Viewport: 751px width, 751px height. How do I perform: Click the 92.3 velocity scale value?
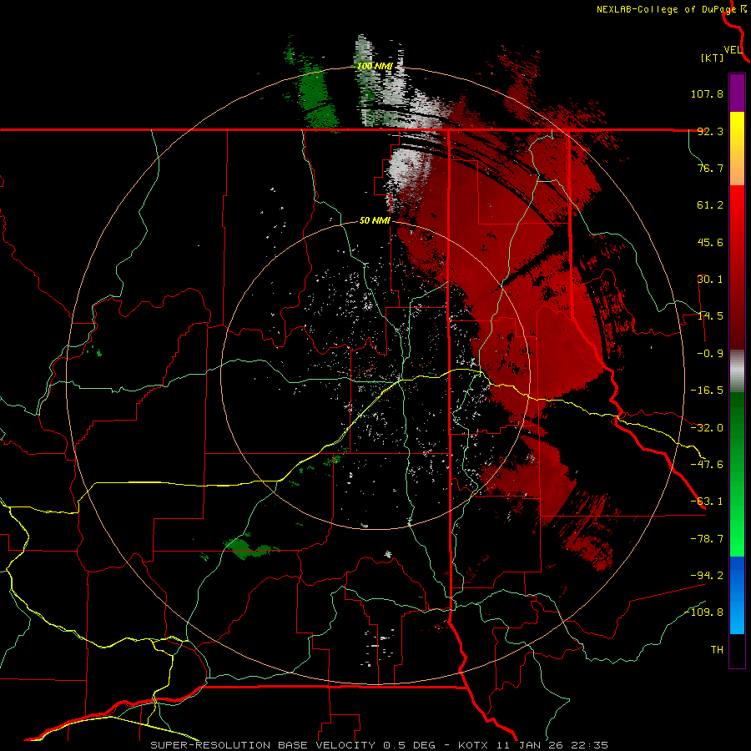pos(710,131)
